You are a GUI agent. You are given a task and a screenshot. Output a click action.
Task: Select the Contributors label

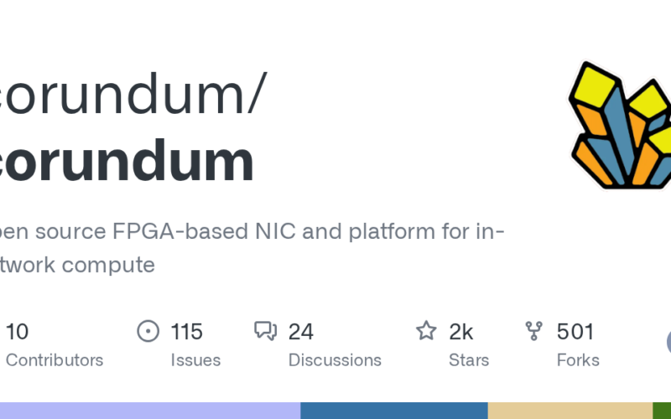tap(55, 360)
